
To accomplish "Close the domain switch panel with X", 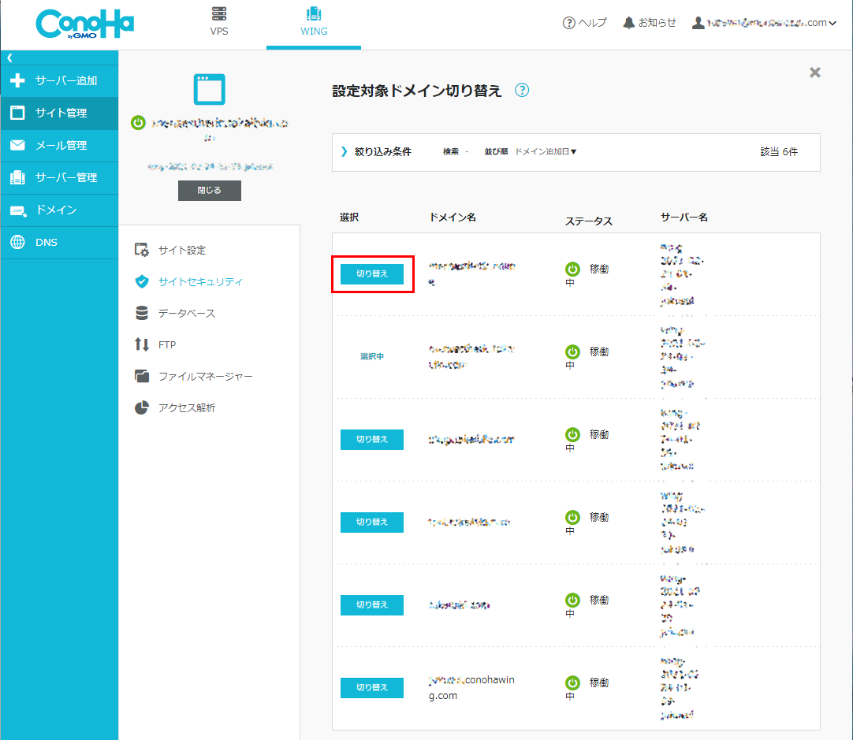I will coord(815,73).
